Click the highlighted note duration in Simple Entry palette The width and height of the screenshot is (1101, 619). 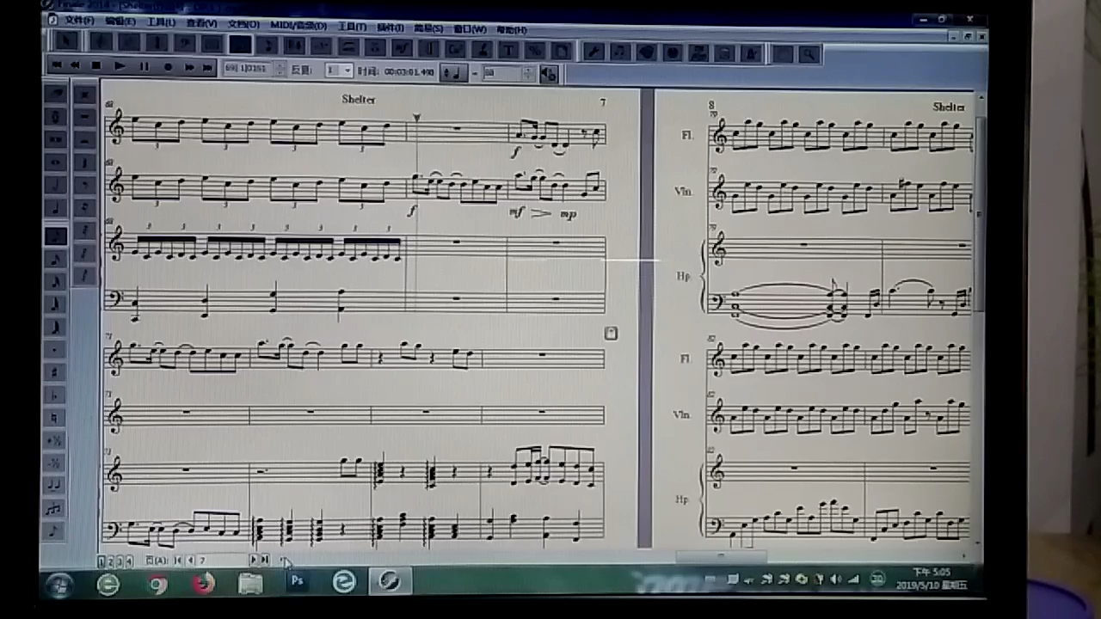(55, 236)
